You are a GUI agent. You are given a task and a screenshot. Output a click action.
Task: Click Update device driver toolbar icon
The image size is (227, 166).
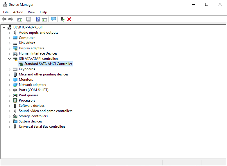(62, 19)
